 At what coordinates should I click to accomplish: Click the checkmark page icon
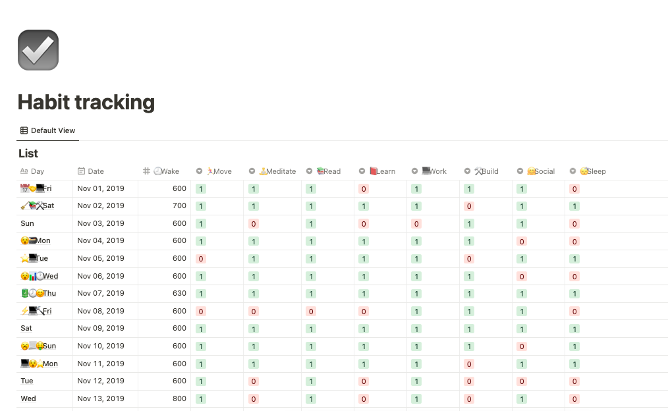click(x=38, y=50)
